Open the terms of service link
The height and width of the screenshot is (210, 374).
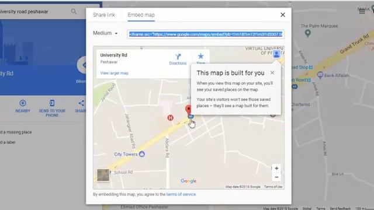point(181,194)
